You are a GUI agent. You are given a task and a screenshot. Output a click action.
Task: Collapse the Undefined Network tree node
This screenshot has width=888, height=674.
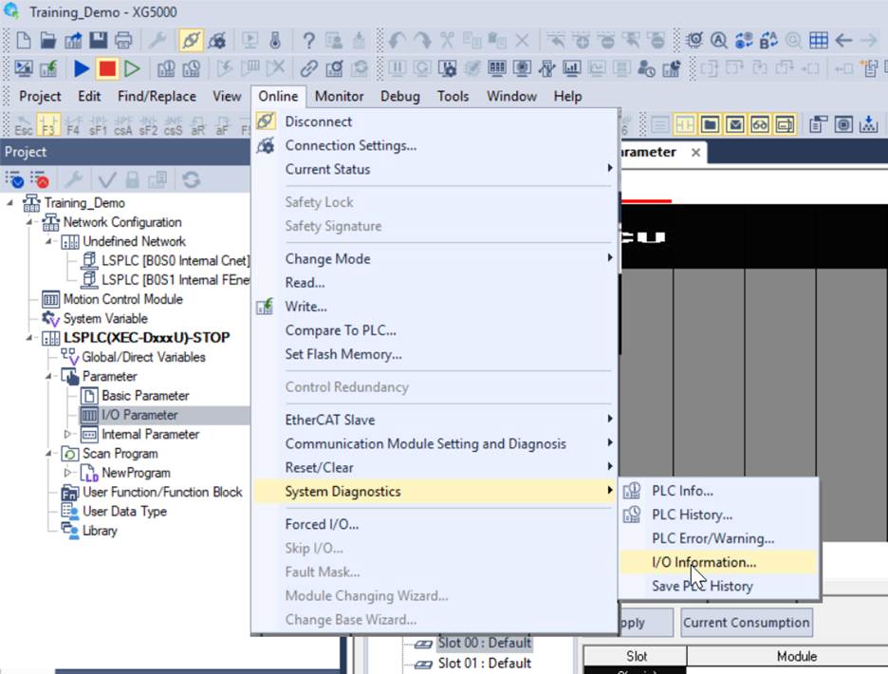48,241
